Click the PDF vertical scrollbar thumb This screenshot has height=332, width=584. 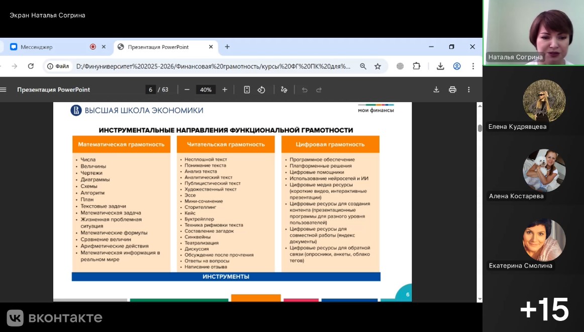[479, 128]
